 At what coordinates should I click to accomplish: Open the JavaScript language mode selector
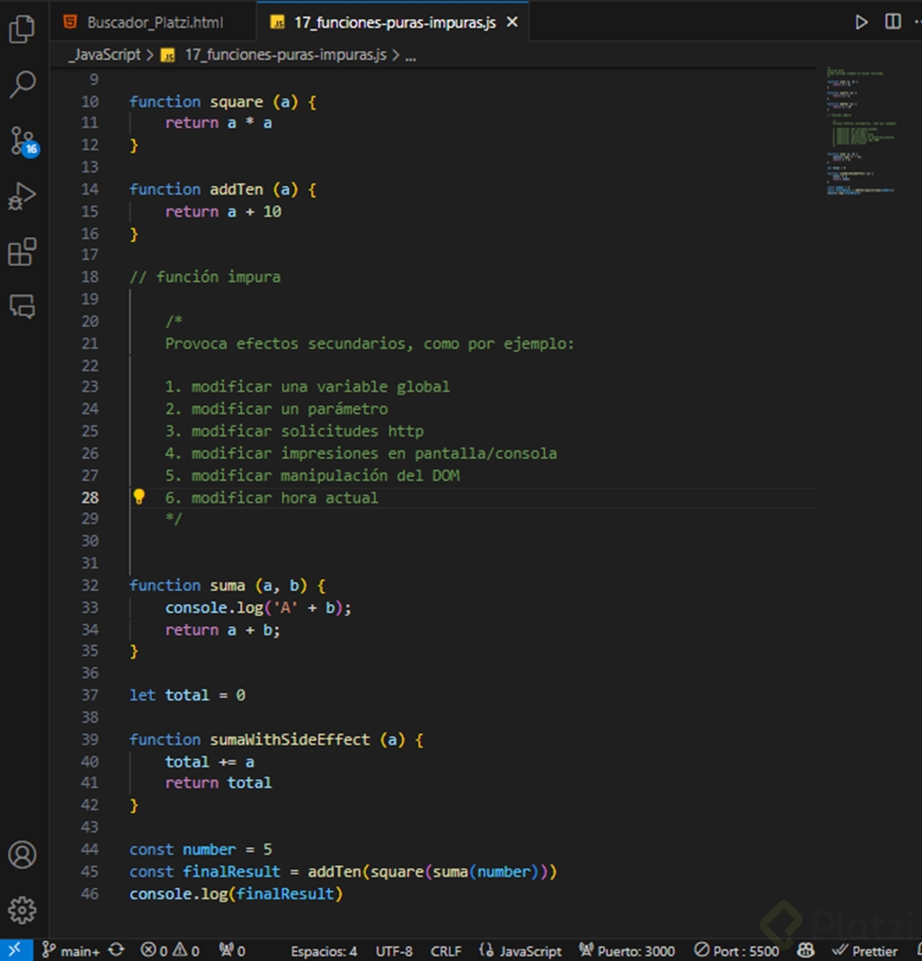click(x=521, y=951)
